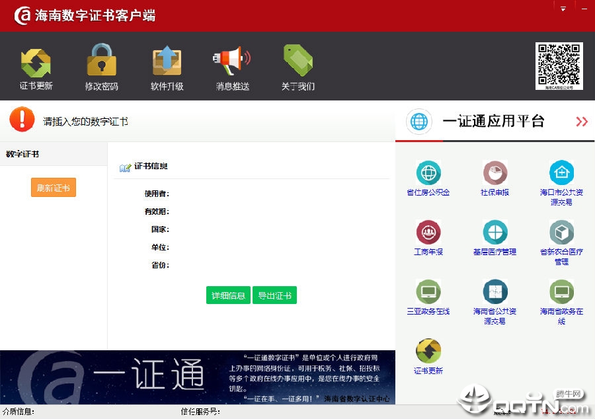Open 修改密码 padlock icon

(x=102, y=61)
